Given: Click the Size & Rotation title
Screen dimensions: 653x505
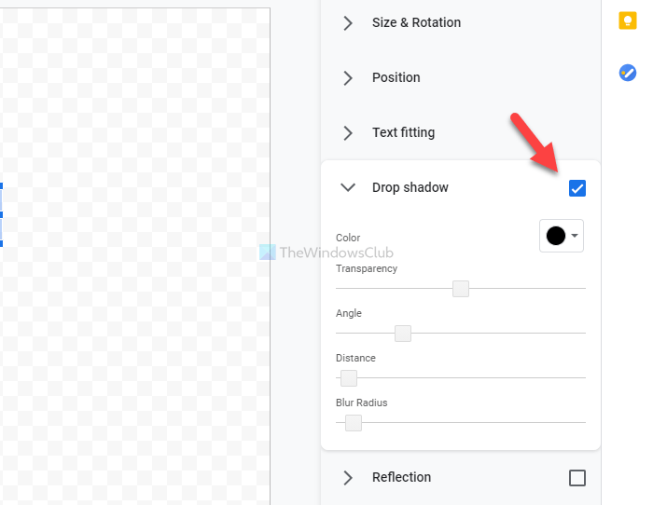Looking at the screenshot, I should click(416, 23).
